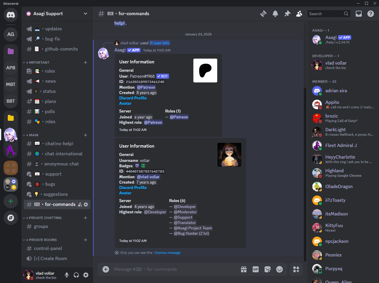Create channel in PRIVATE ROOMS category
This screenshot has width=379, height=283.
(x=86, y=240)
